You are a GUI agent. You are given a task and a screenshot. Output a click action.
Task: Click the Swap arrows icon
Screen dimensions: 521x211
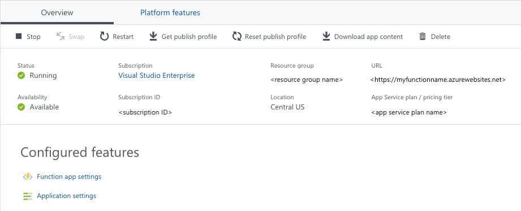[61, 37]
